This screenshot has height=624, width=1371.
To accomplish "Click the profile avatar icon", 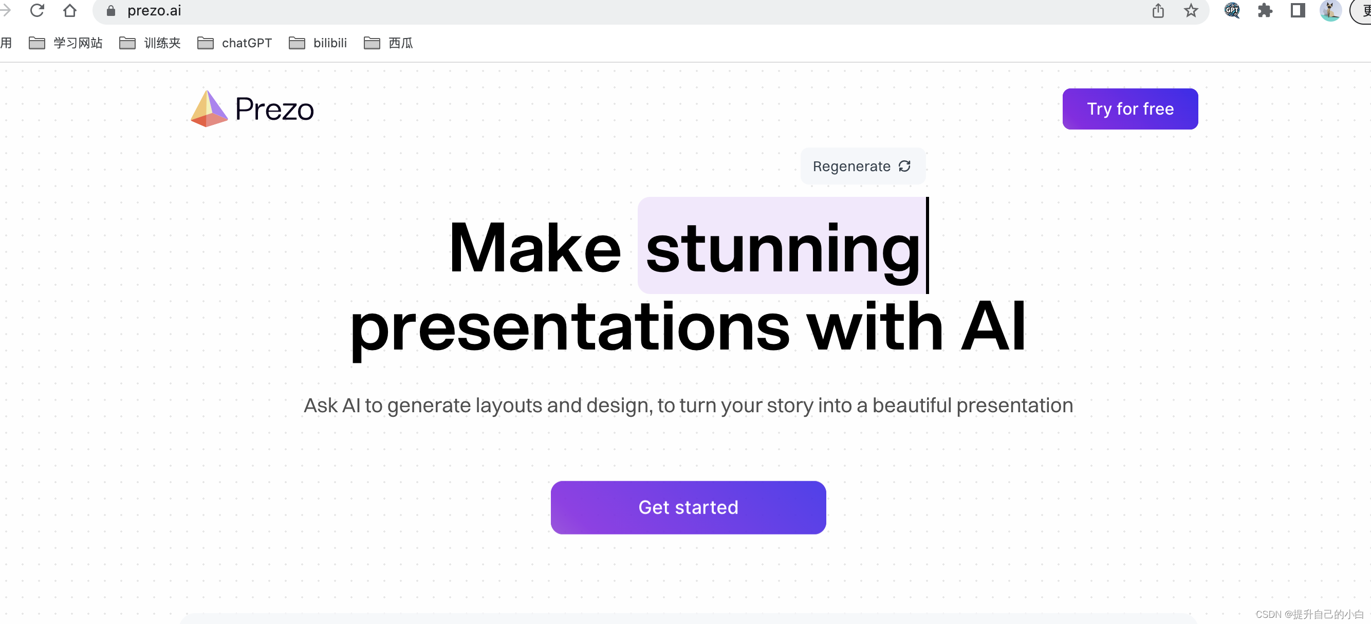I will coord(1329,10).
